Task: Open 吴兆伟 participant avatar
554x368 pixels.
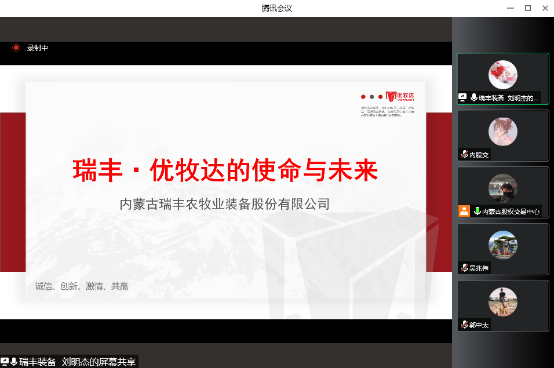Action: coord(503,245)
